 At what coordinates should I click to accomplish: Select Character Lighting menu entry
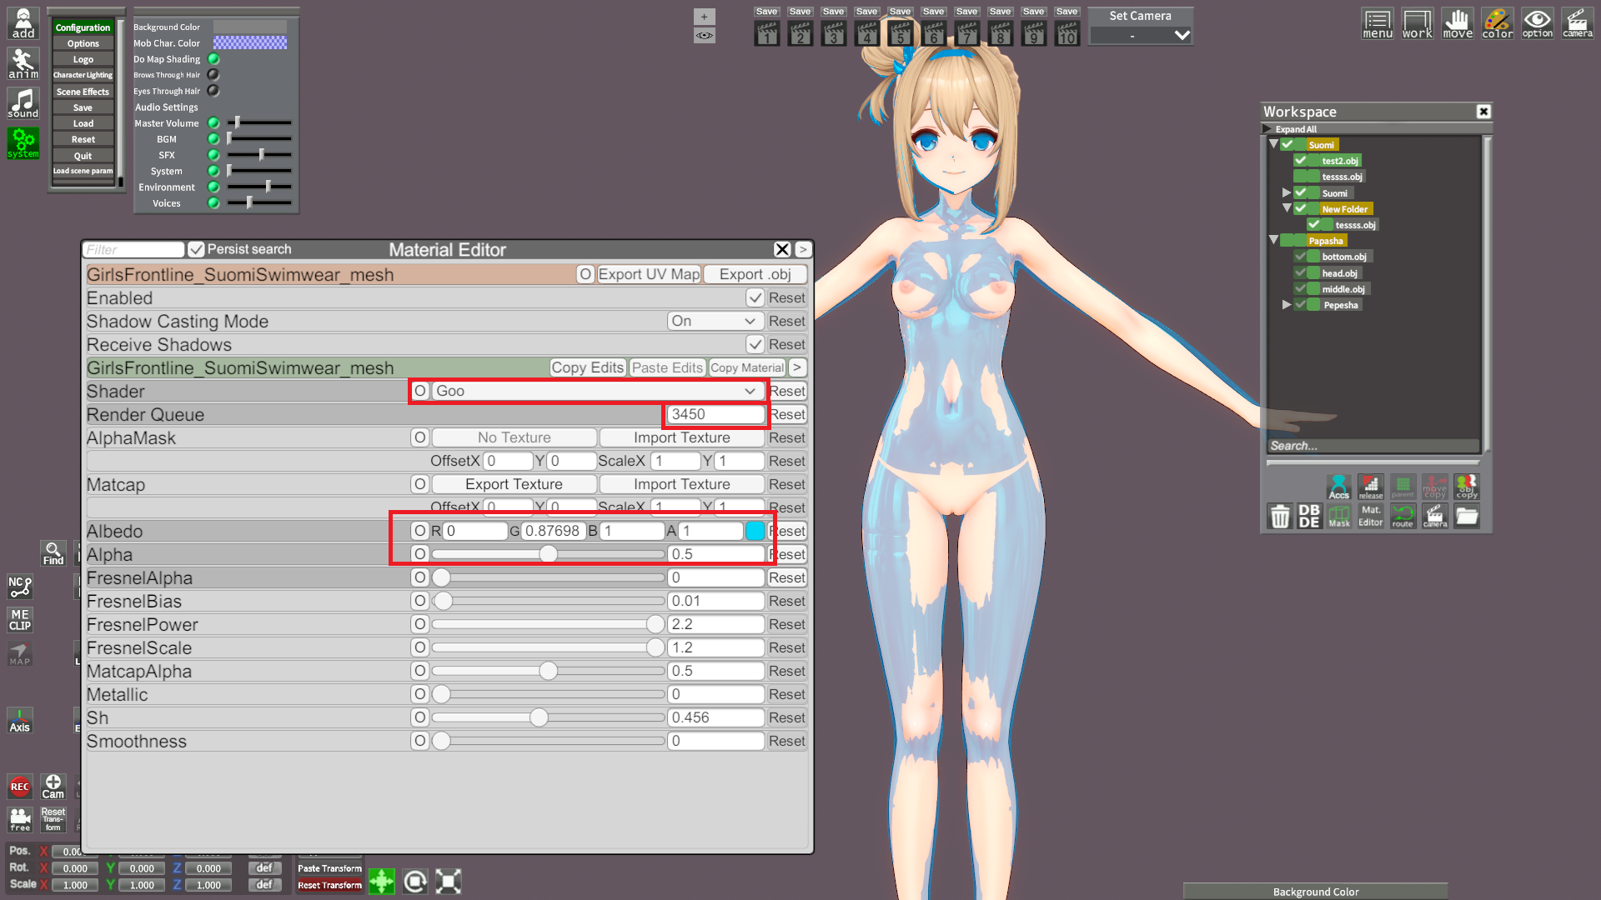tap(83, 75)
